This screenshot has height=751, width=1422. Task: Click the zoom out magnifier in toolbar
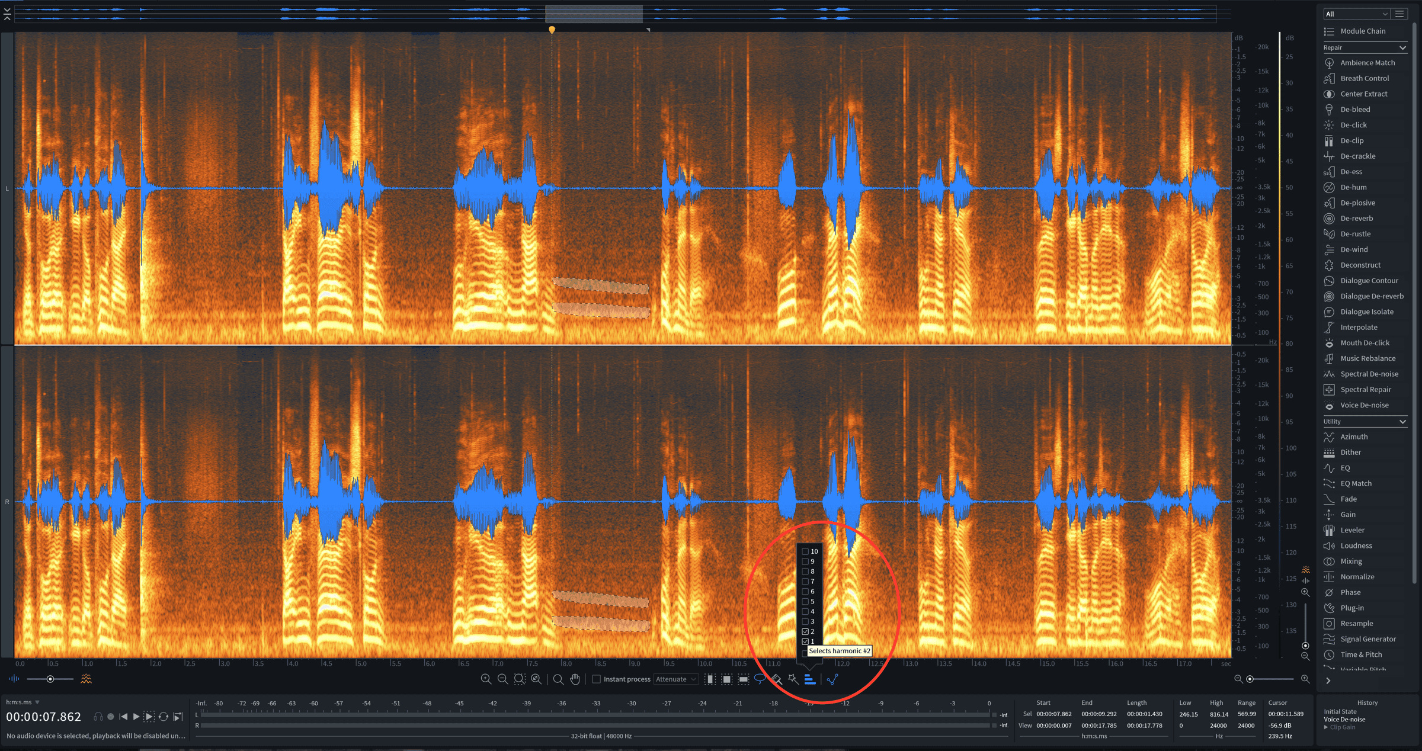(x=502, y=679)
